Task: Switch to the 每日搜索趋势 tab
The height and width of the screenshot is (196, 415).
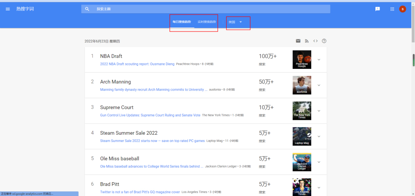Action: point(182,22)
